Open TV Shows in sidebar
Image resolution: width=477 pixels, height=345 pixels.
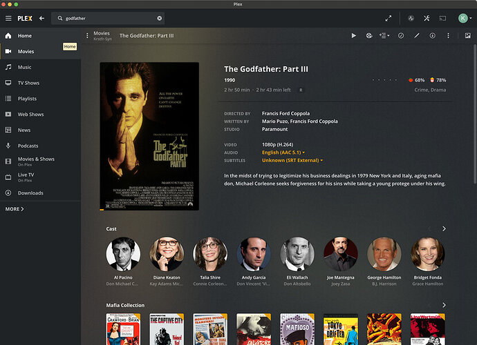[41, 83]
